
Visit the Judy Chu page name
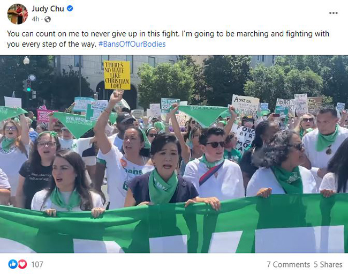point(48,9)
